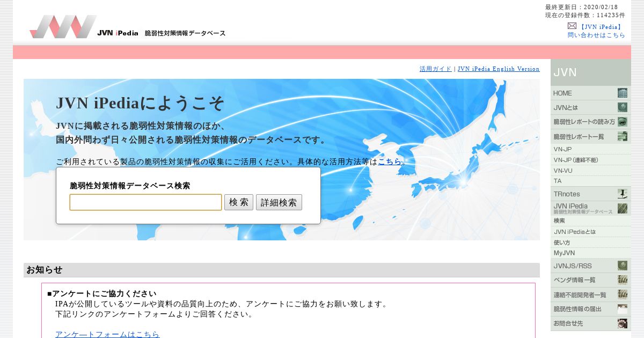
Task: Click the お知らせ section heading
Action: (x=45, y=270)
